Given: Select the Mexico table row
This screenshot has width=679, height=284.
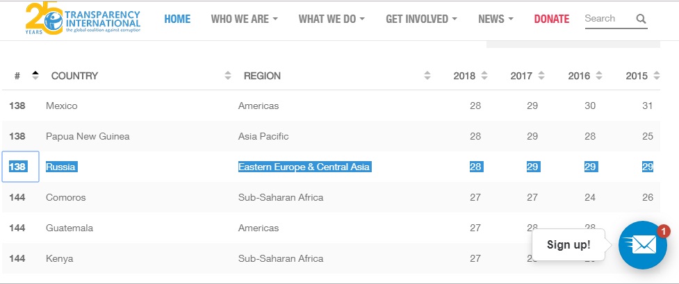Looking at the screenshot, I should click(x=278, y=106).
